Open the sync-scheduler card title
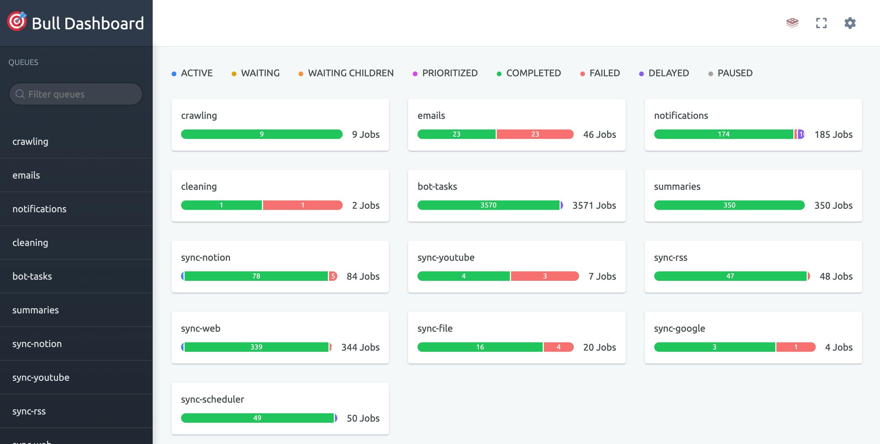This screenshot has height=444, width=880. 212,399
